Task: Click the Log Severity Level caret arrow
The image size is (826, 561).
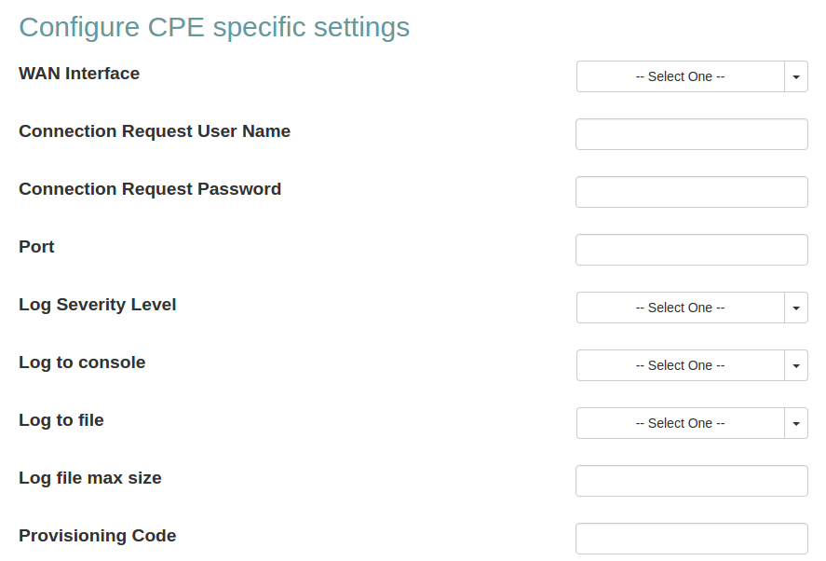Action: pos(796,308)
